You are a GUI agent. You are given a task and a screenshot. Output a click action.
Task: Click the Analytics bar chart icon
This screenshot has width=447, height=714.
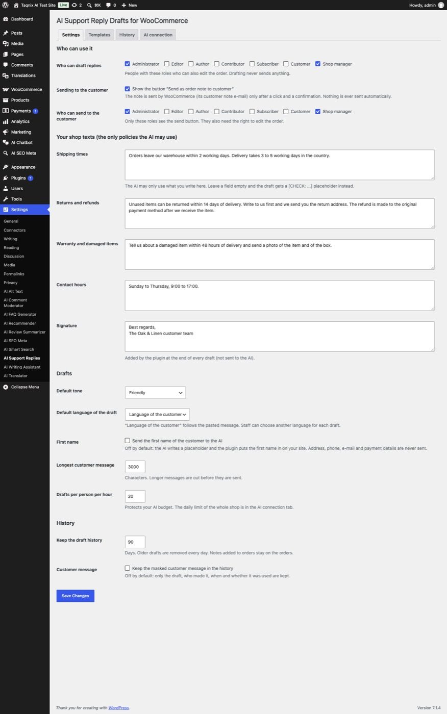pos(6,121)
